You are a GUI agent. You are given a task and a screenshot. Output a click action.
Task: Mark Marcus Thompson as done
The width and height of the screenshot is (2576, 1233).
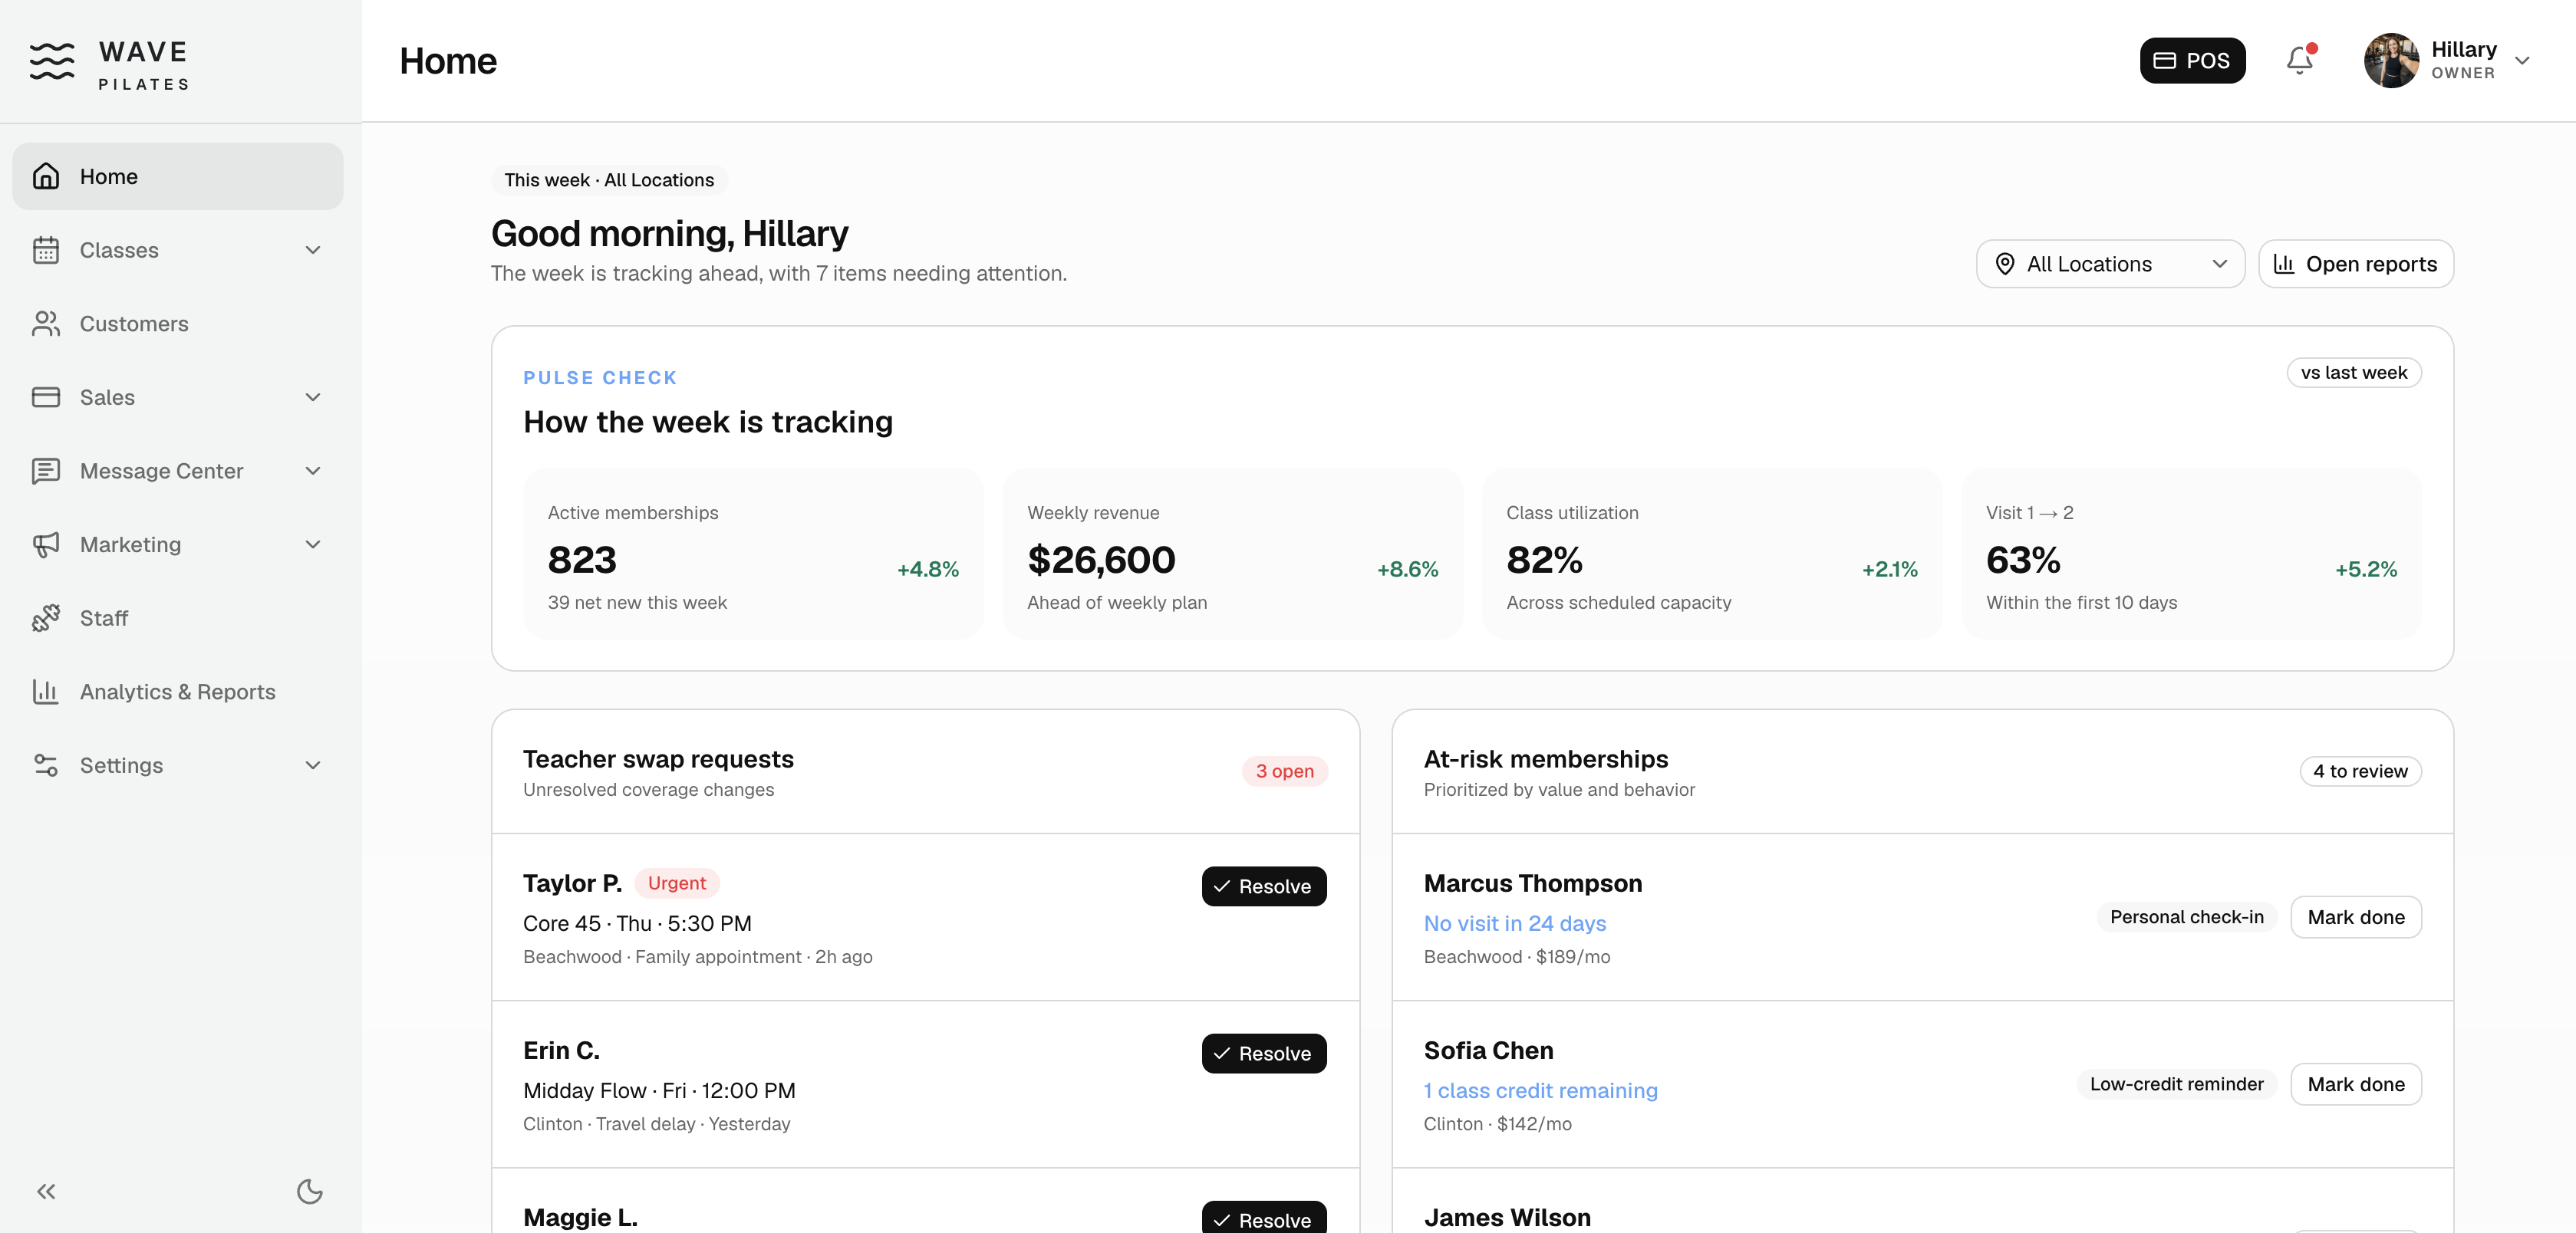pos(2356,917)
